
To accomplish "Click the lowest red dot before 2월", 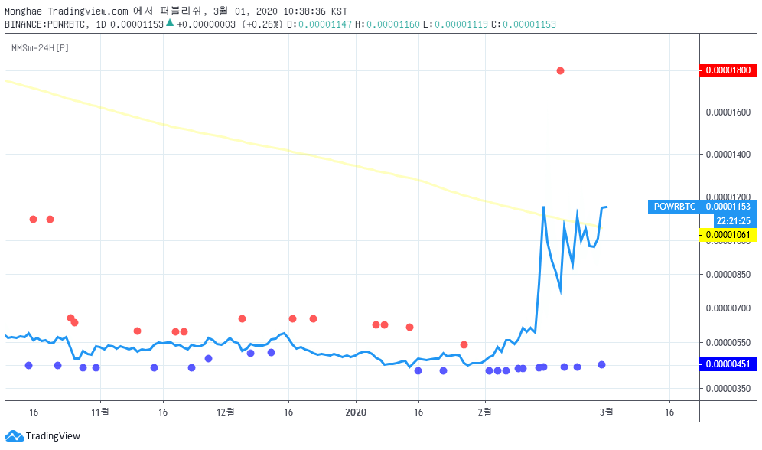I will [x=464, y=344].
